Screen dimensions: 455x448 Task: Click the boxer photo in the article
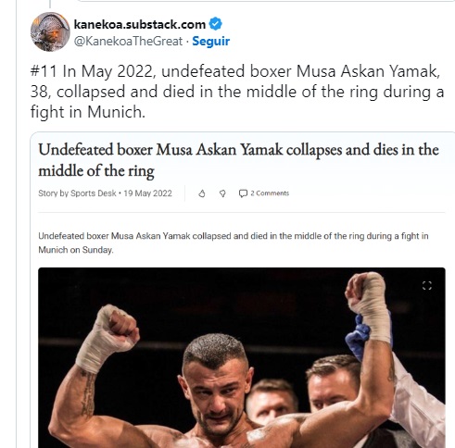coord(242,358)
